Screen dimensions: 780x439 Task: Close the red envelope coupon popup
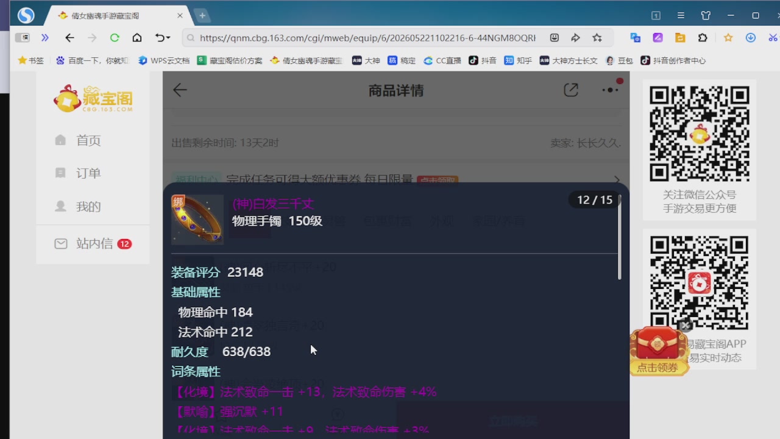point(685,326)
